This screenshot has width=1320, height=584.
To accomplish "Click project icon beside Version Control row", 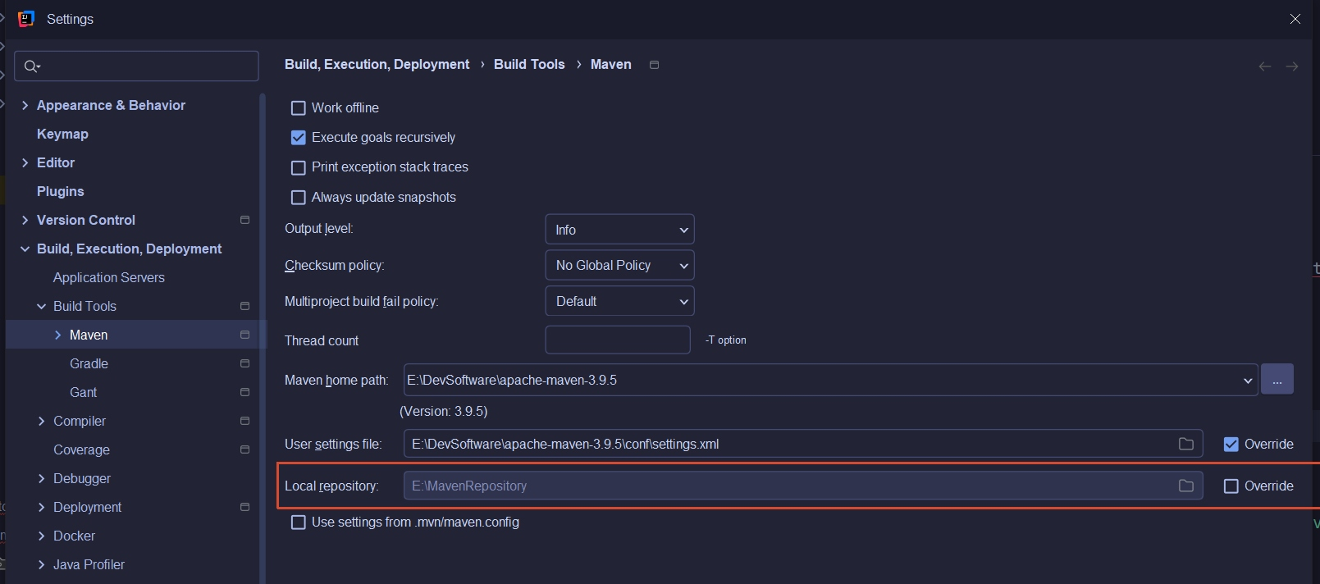I will point(244,220).
